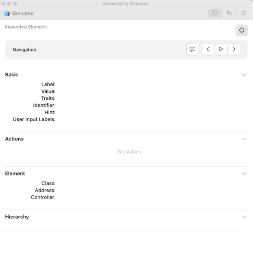This screenshot has height=273, width=253.
Task: Click the Traits: field name
Action: point(48,98)
